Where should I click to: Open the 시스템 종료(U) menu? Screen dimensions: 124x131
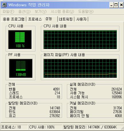coord(62,12)
